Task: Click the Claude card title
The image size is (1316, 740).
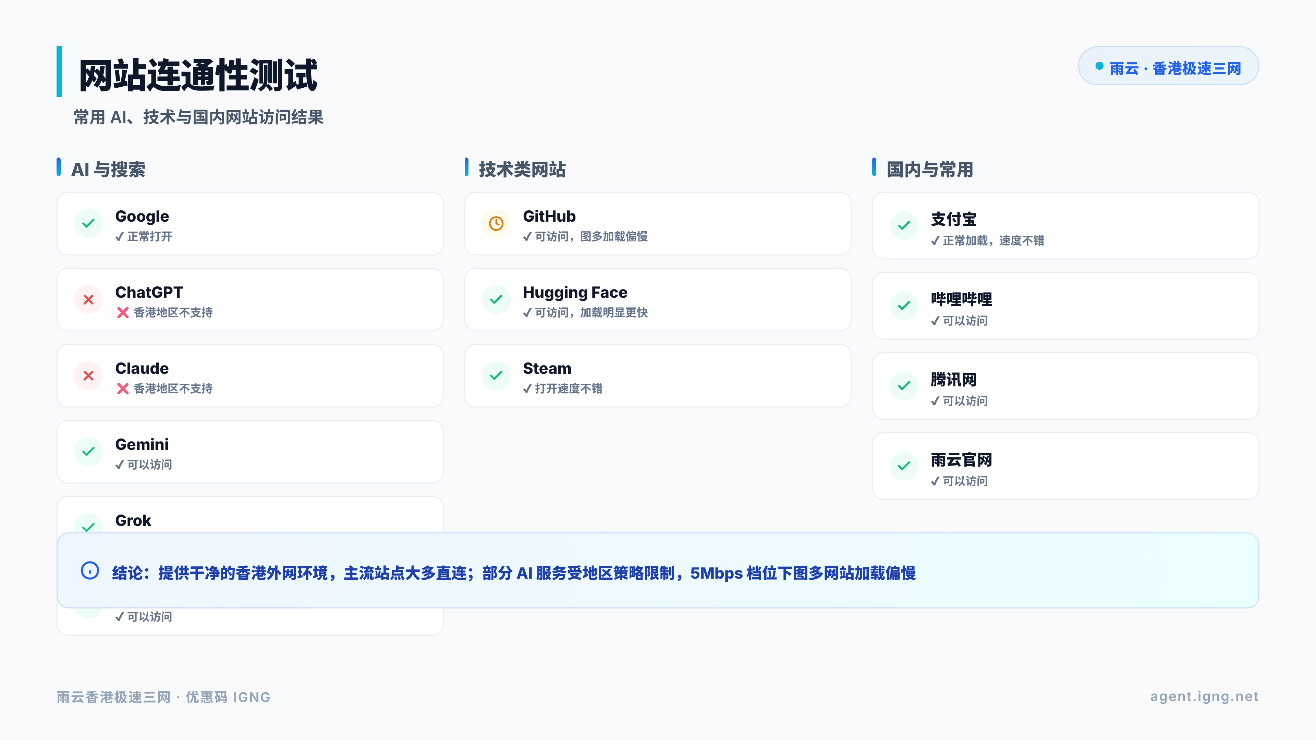Action: click(x=142, y=368)
